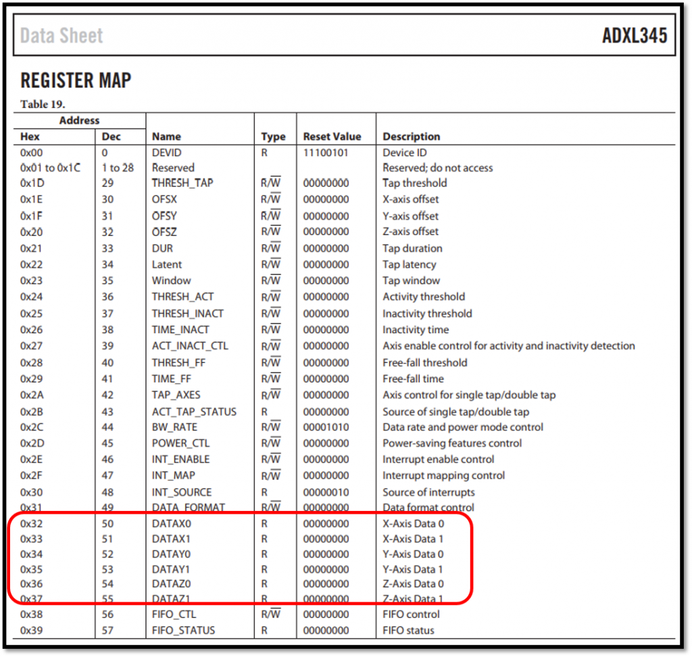The height and width of the screenshot is (657, 692).
Task: Click the DATAX0 register name
Action: (172, 524)
